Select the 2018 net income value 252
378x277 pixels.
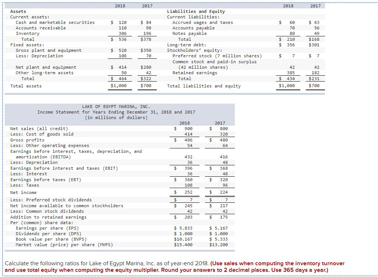tap(188, 192)
